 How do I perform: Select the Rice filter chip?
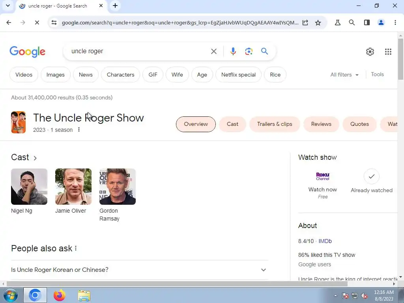[275, 75]
